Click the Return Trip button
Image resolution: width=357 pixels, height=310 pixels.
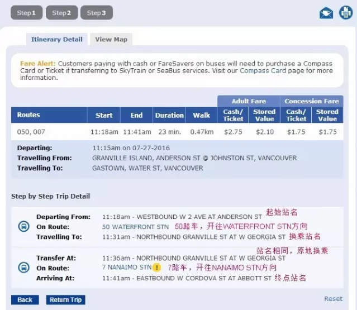coord(65,300)
